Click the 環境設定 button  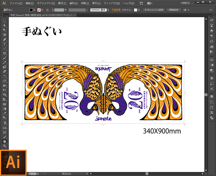pyautogui.click(x=174, y=10)
